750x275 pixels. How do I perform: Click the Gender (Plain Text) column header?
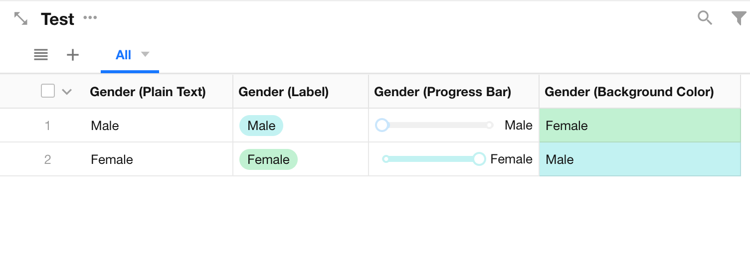point(148,92)
